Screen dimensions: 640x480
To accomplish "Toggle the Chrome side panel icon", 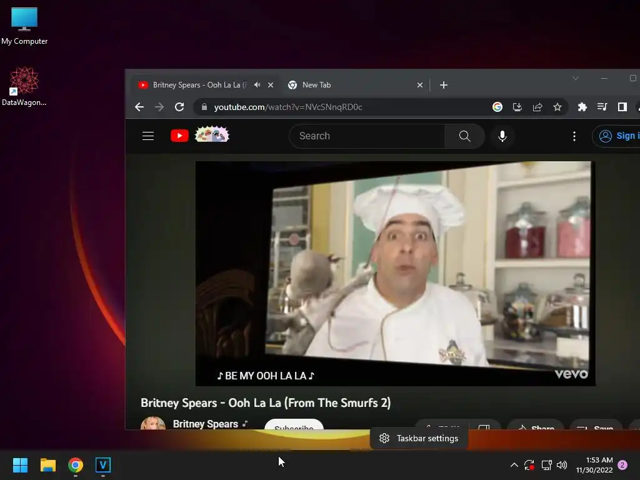I will pyautogui.click(x=622, y=107).
